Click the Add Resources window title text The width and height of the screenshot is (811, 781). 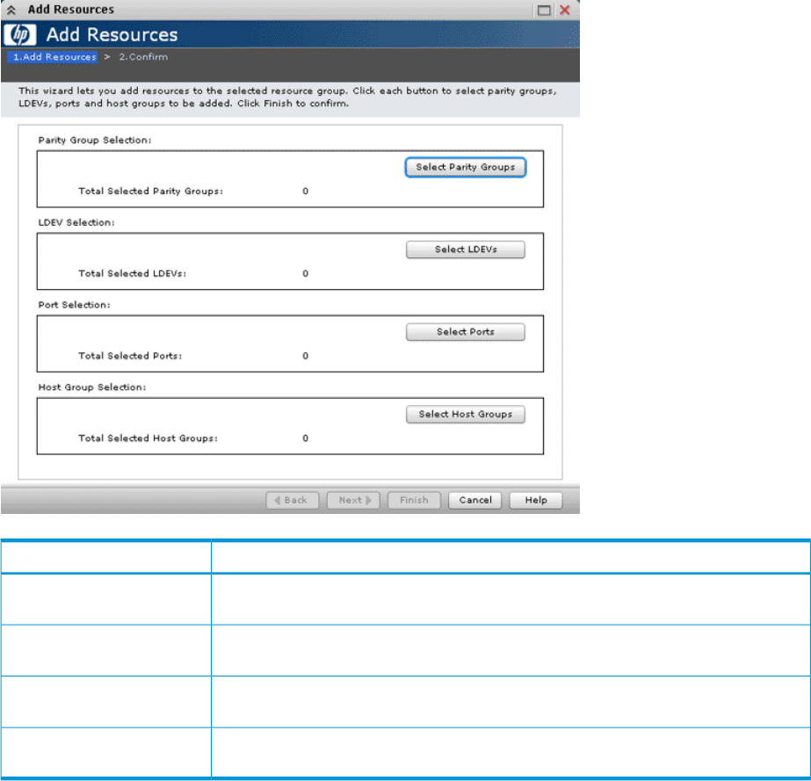(71, 10)
